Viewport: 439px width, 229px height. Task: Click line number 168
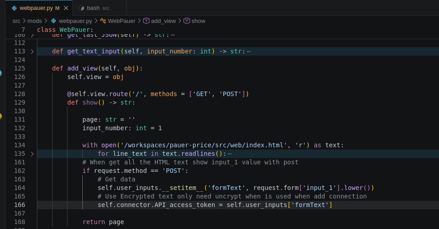click(20, 222)
